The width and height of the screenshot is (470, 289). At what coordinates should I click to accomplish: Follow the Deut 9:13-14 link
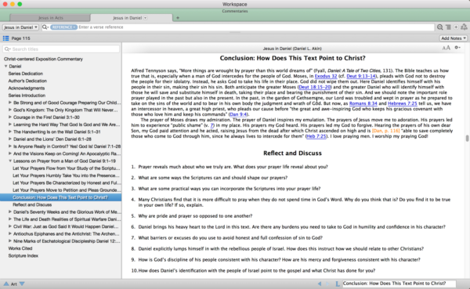coord(361,76)
